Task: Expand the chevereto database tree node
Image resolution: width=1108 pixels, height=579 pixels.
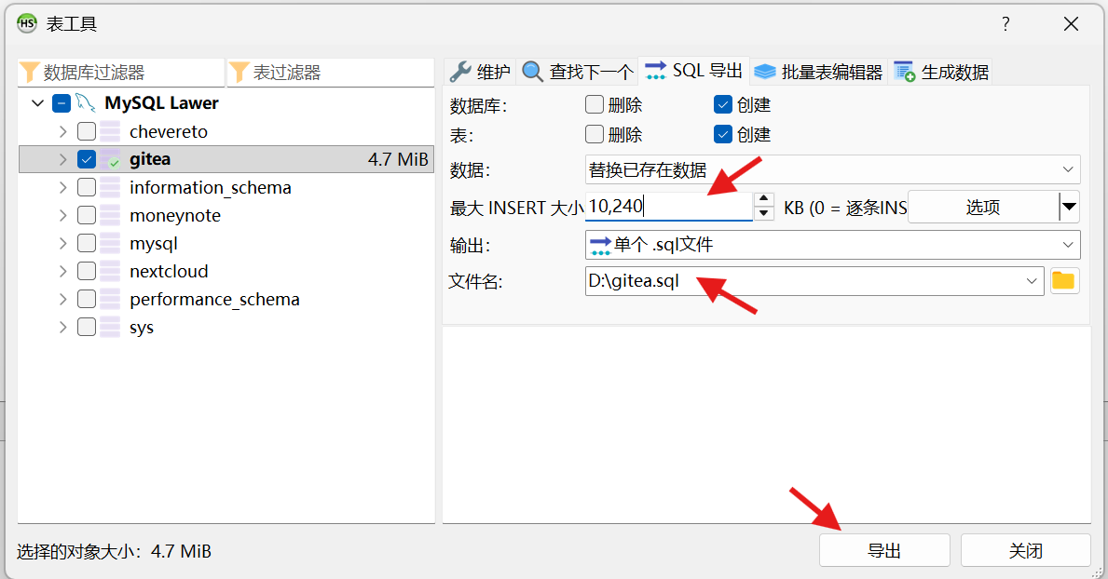Action: coord(62,131)
